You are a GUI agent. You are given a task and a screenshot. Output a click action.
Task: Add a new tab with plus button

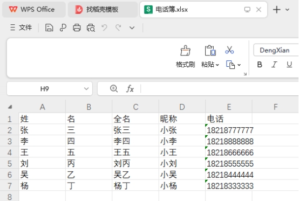276,10
